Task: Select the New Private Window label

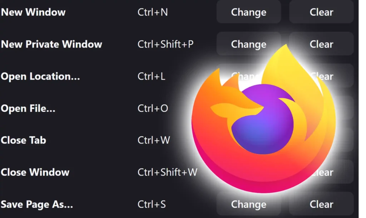Action: pyautogui.click(x=51, y=44)
